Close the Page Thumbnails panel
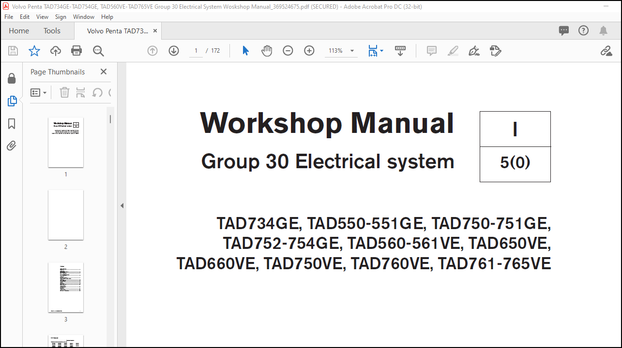622x348 pixels. pyautogui.click(x=103, y=72)
